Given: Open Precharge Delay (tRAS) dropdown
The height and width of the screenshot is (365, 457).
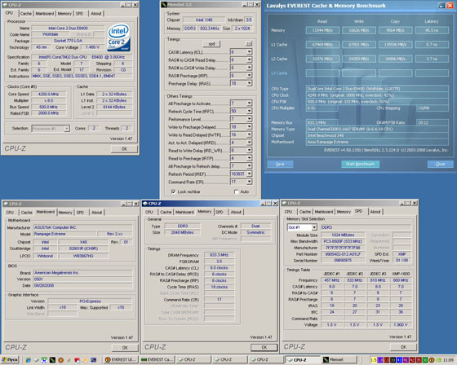Looking at the screenshot, I should point(249,84).
